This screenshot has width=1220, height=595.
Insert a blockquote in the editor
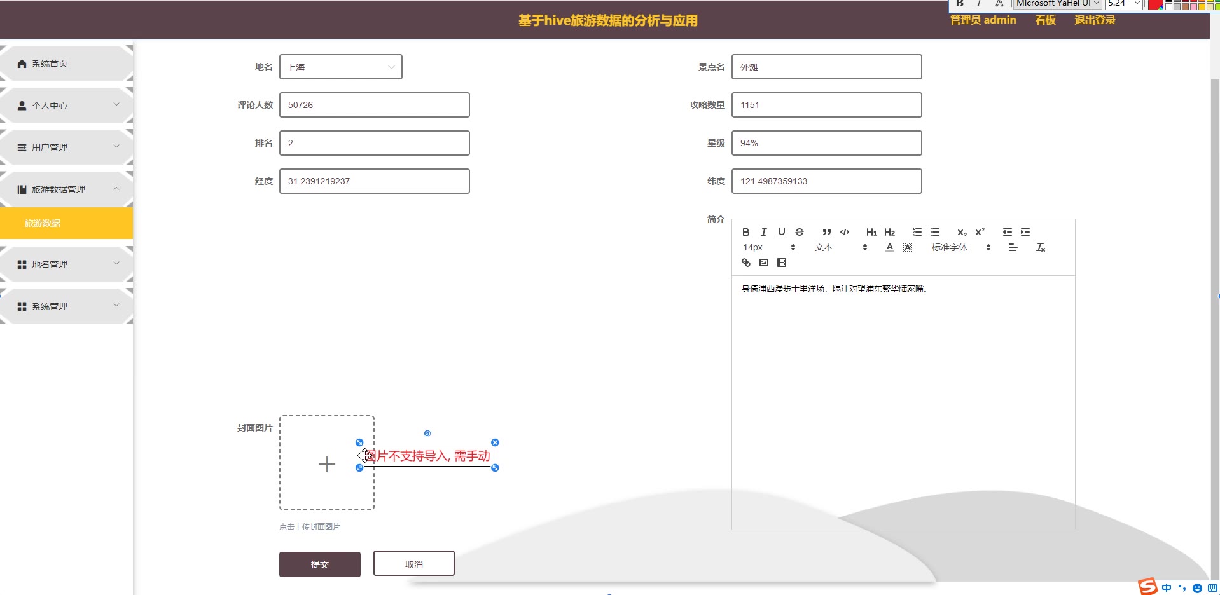(x=826, y=232)
